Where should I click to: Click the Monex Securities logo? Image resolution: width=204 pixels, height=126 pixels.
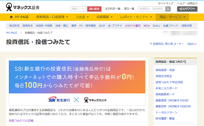[x=23, y=7]
